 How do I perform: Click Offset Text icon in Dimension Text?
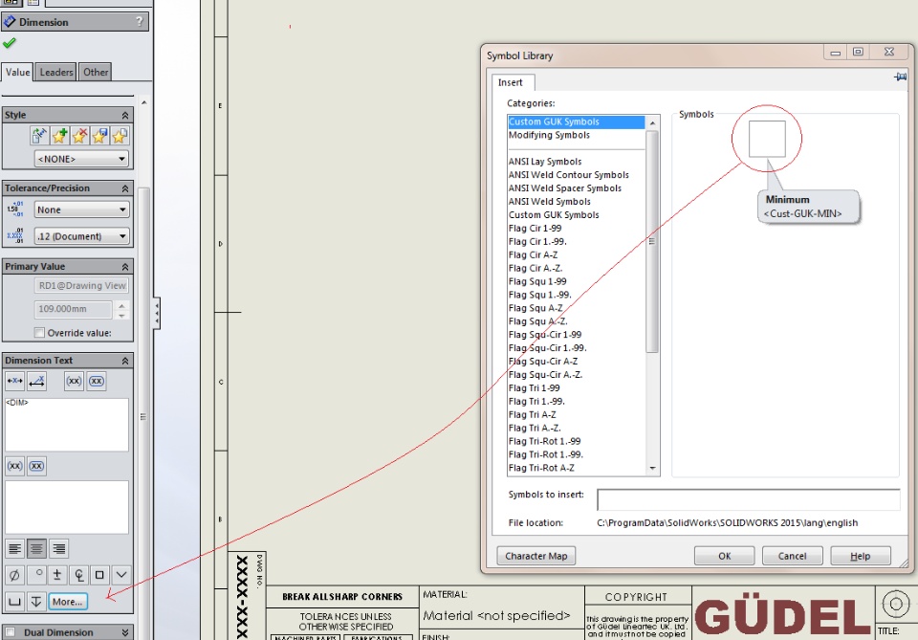tap(37, 381)
